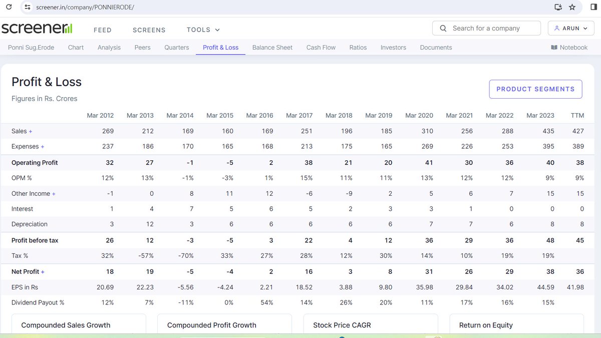Click the install-page icon in the address bar

pyautogui.click(x=558, y=7)
